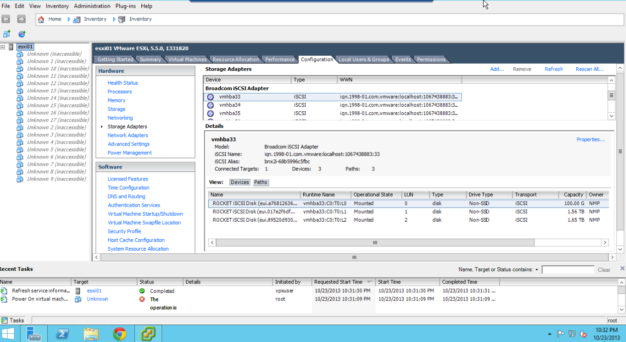Switch to the Virtual Machines tab
626x342 pixels.
coord(187,60)
